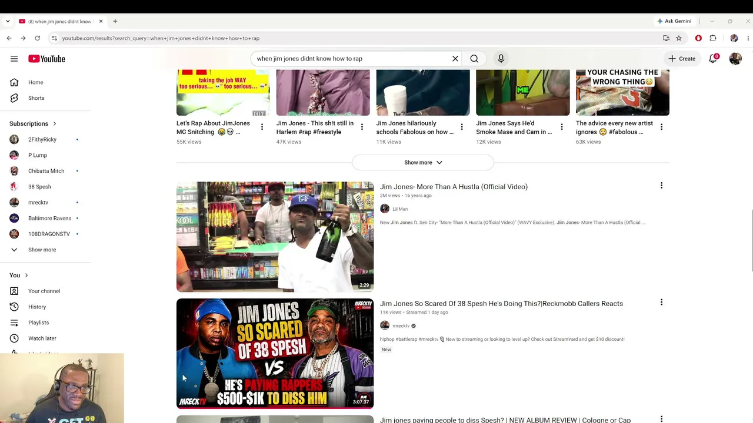Viewport: 753px width, 423px height.
Task: Open the Chibatta Mitch subscription
Action: 45,171
